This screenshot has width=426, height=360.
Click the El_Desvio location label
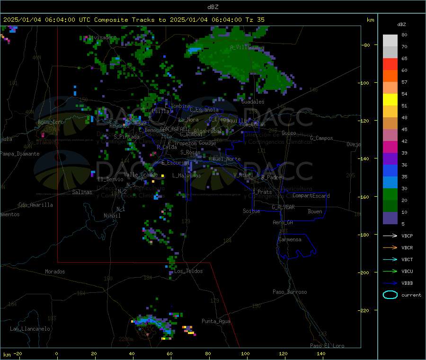coord(110,179)
